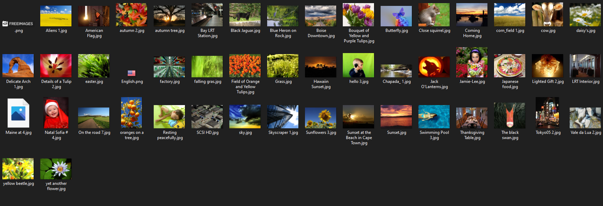
Task: Select Vale da Lua 2.jpg thumbnail
Action: (x=585, y=118)
